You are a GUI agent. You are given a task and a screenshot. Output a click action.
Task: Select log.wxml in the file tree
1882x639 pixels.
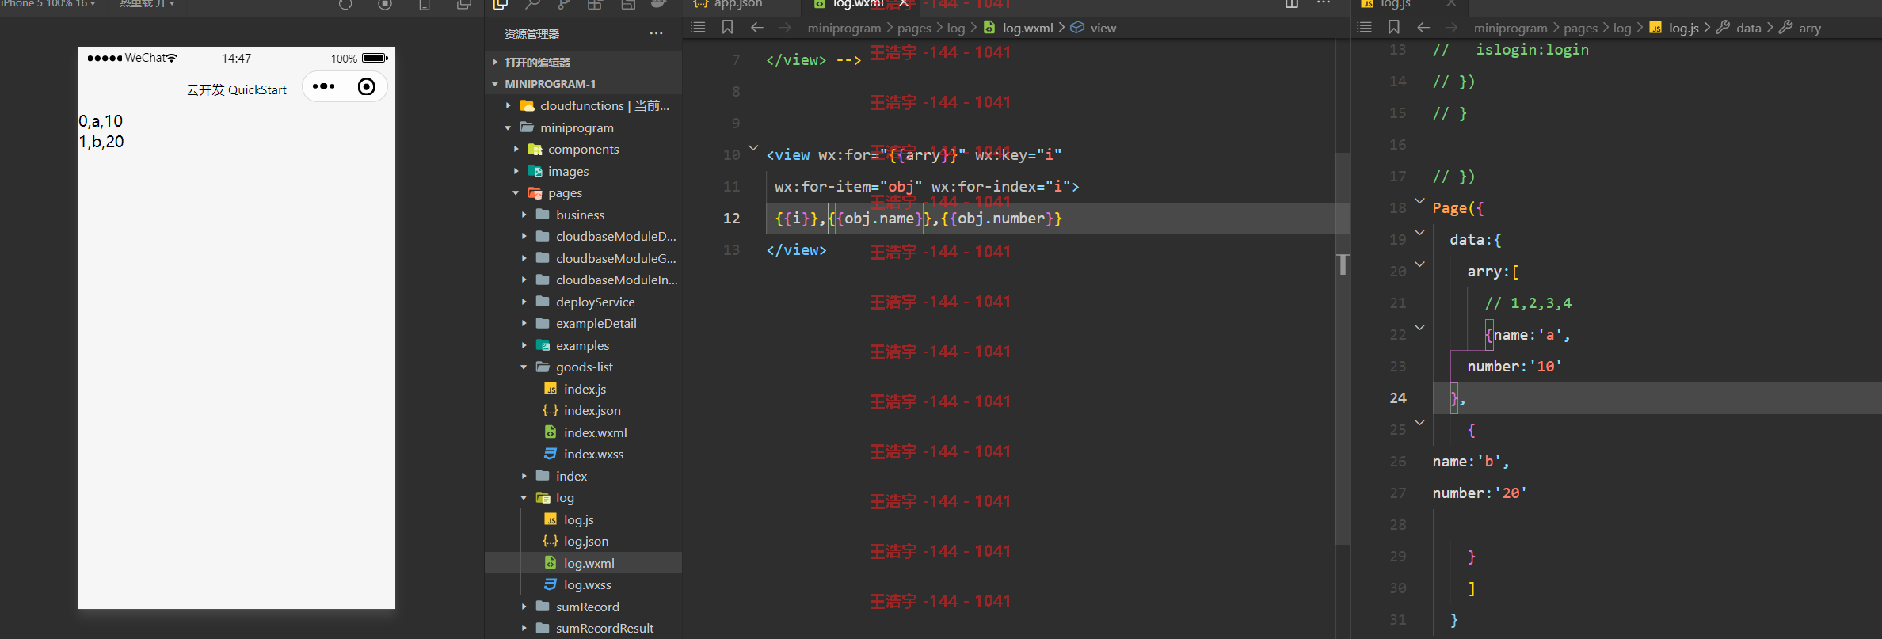(x=583, y=563)
